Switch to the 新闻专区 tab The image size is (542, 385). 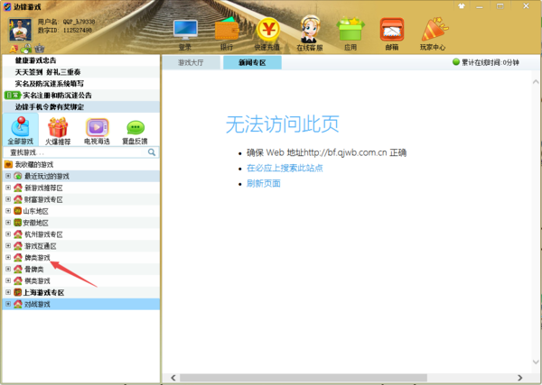click(252, 62)
